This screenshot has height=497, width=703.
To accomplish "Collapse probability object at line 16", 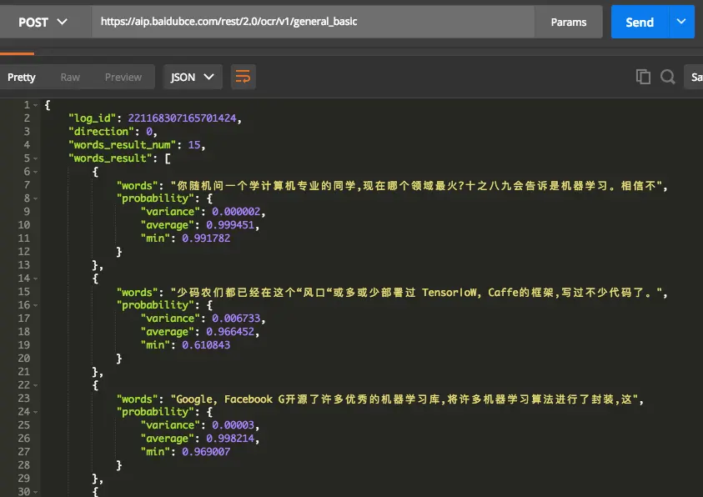I will point(36,305).
